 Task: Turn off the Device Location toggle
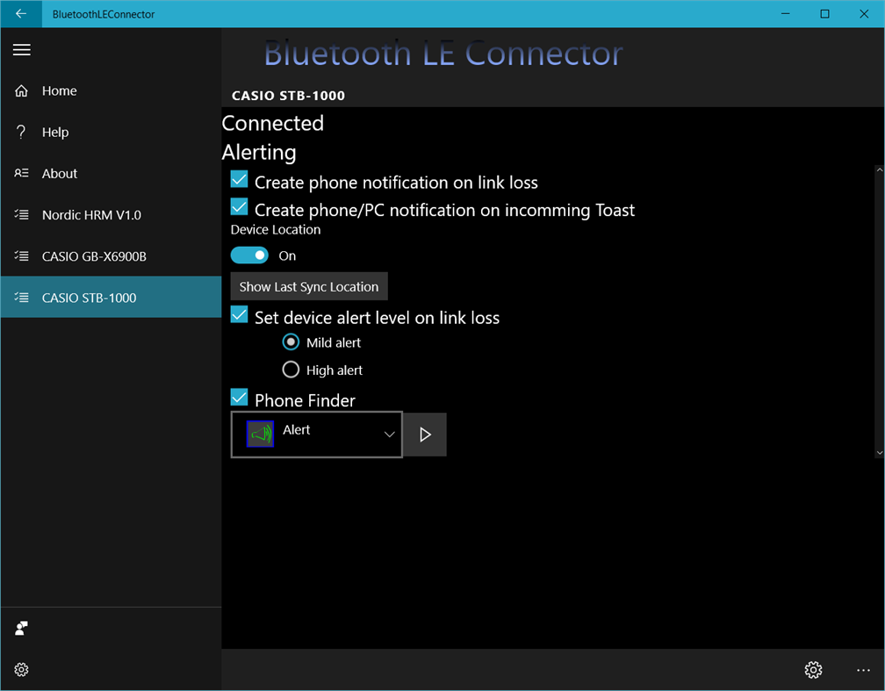(x=249, y=254)
